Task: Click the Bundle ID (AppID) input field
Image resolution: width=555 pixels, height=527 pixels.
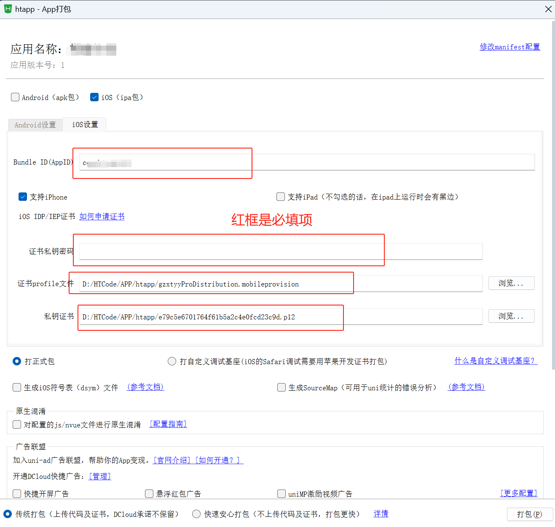Action: (307, 162)
